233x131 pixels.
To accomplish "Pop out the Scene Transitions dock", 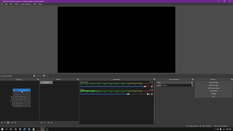I will click(193, 79).
